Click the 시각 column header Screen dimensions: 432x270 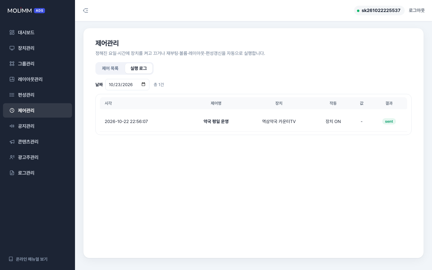point(108,103)
